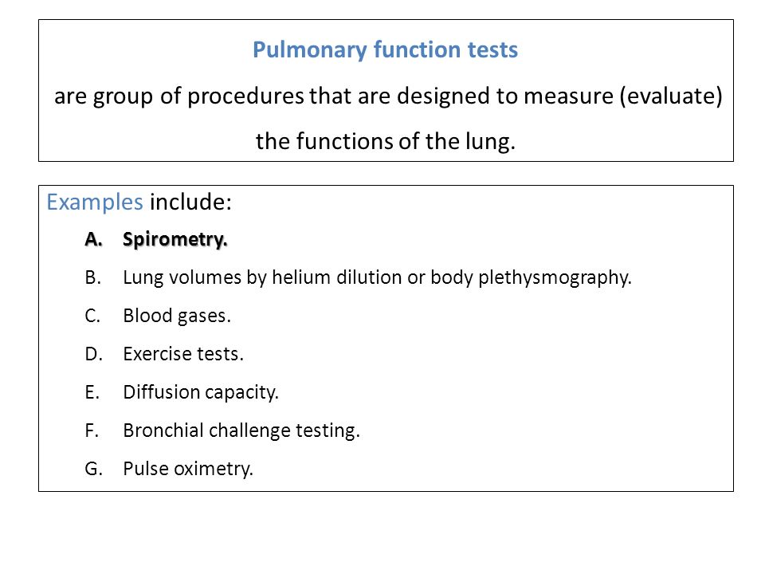Select the Pulse oximetry item
Screen dimensions: 765x574
click(188, 469)
